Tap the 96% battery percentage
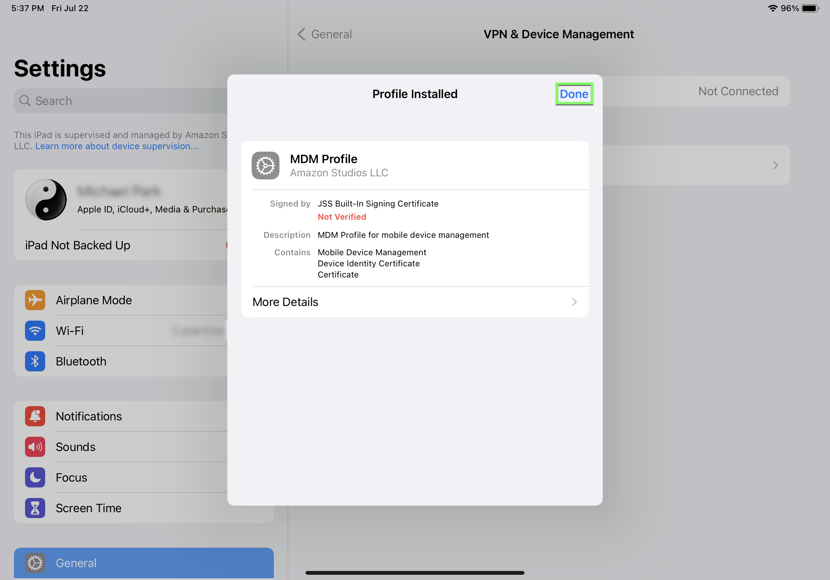 click(x=790, y=8)
